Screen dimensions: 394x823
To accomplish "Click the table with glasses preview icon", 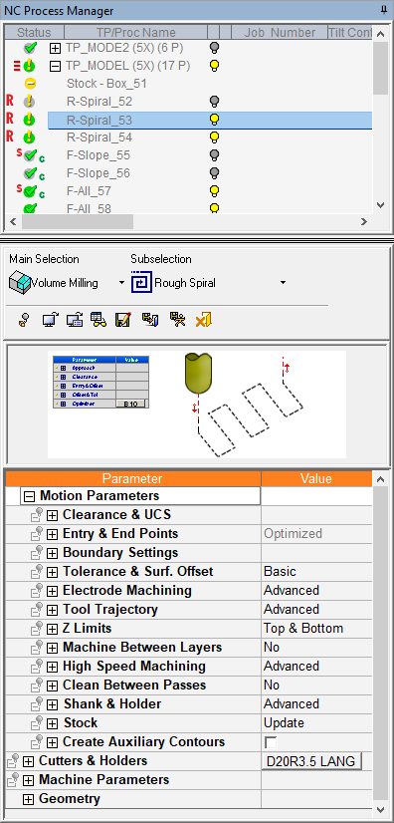I will pyautogui.click(x=98, y=320).
